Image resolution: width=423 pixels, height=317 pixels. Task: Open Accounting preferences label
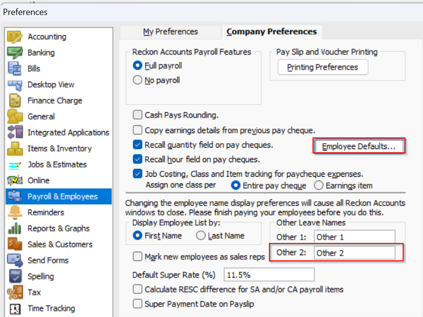tap(47, 37)
